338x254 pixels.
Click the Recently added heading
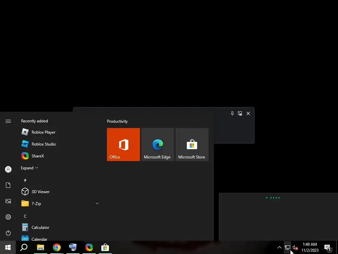34,121
